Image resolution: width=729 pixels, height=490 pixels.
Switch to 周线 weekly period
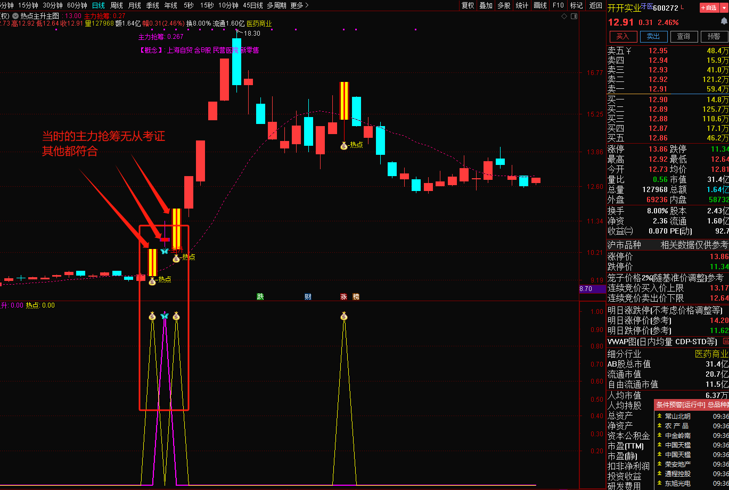117,5
